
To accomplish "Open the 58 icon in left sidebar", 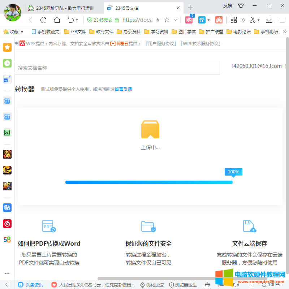I will (x=7, y=240).
